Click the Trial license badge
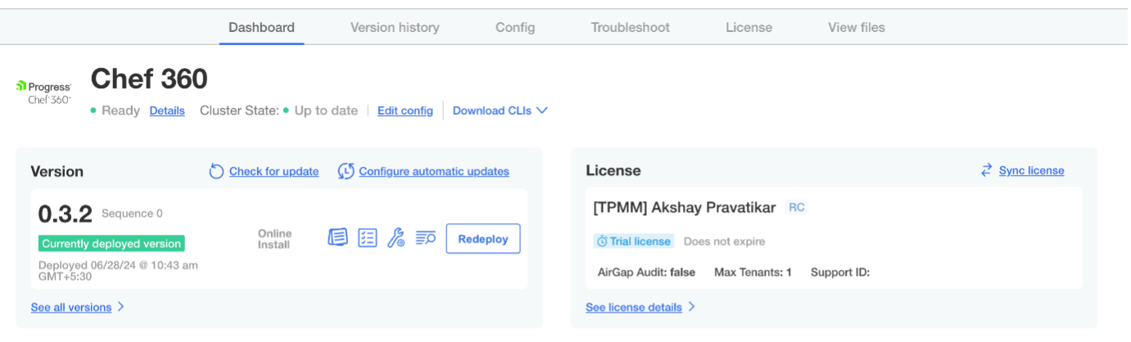The width and height of the screenshot is (1131, 342). point(633,241)
